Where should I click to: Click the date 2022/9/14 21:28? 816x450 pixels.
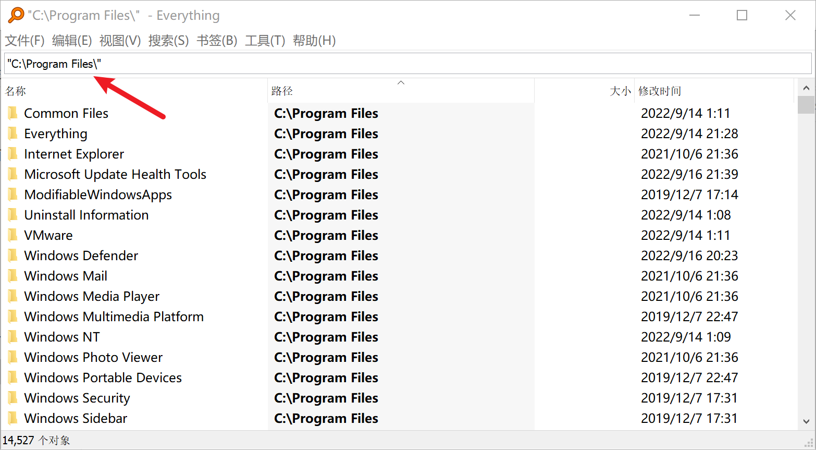[689, 133]
